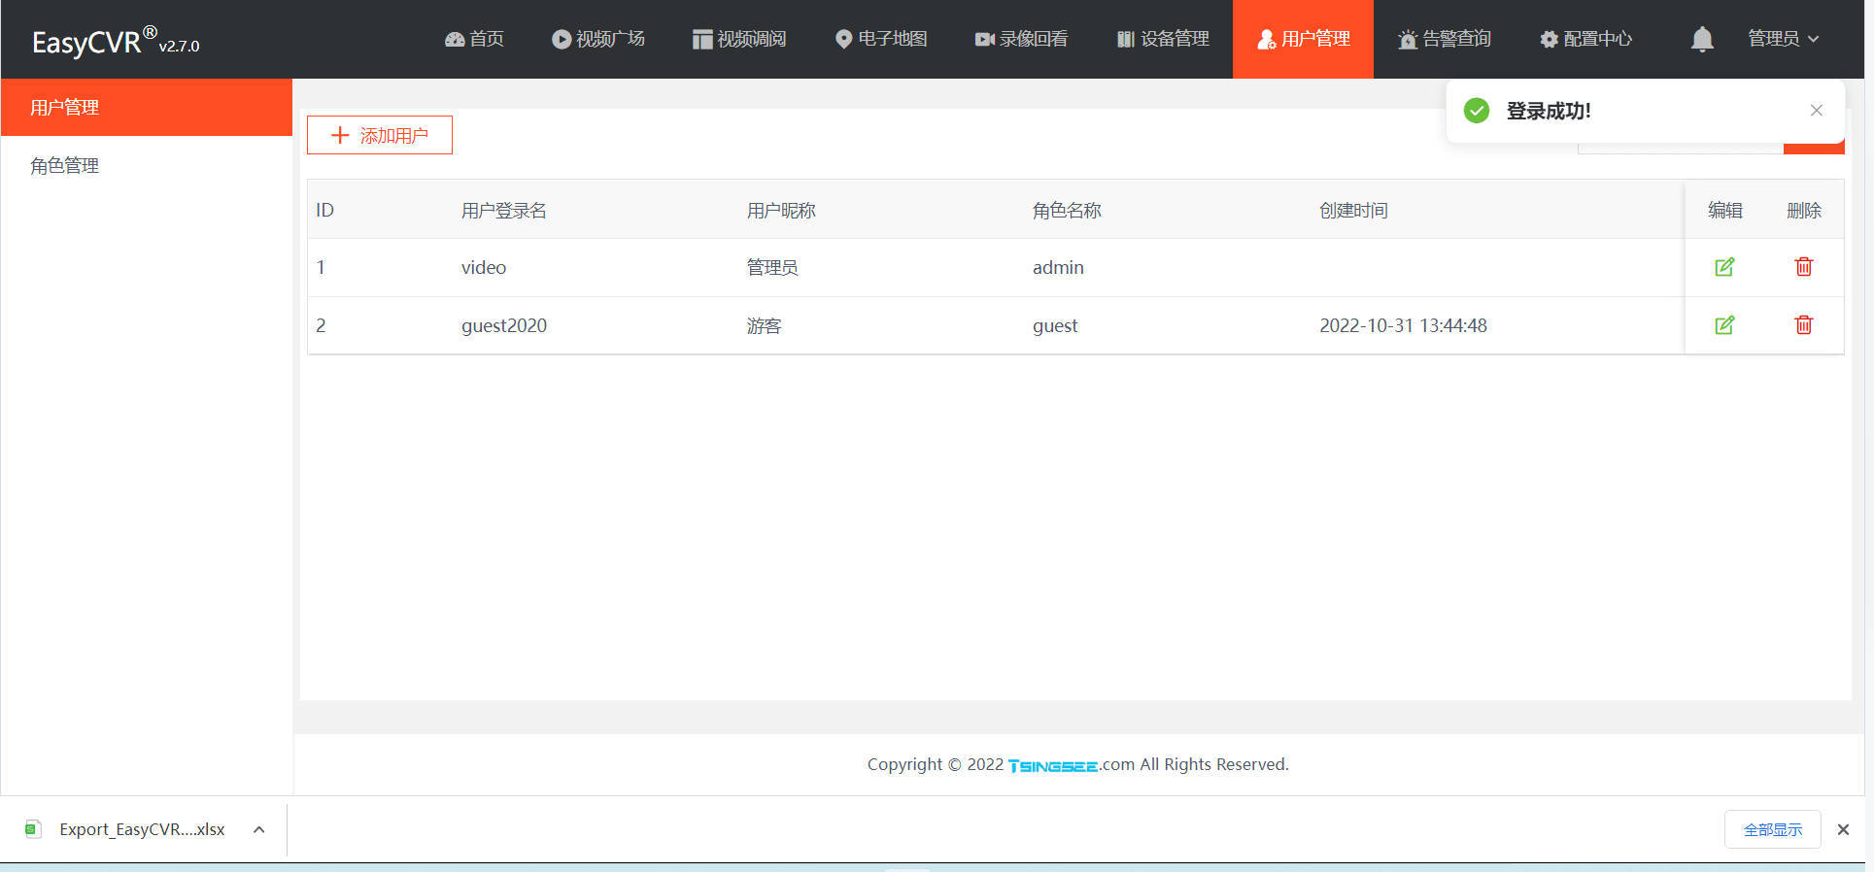Select 角色管理 in the sidebar
The image size is (1874, 872).
(x=147, y=165)
